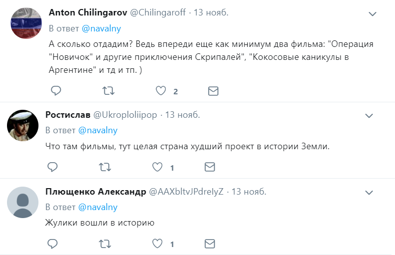Like Плющенко Александр's tweet

157,244
